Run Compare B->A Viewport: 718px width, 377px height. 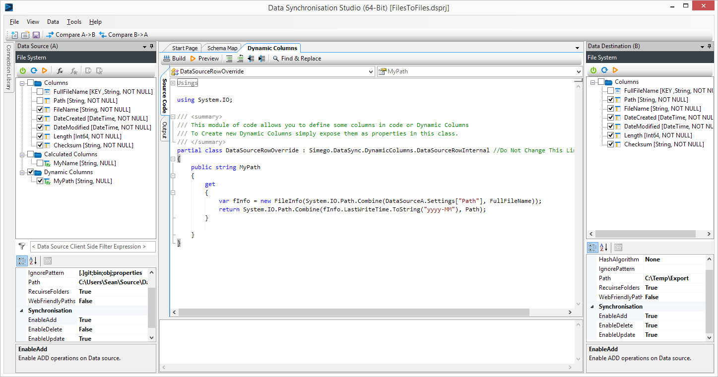coord(124,35)
